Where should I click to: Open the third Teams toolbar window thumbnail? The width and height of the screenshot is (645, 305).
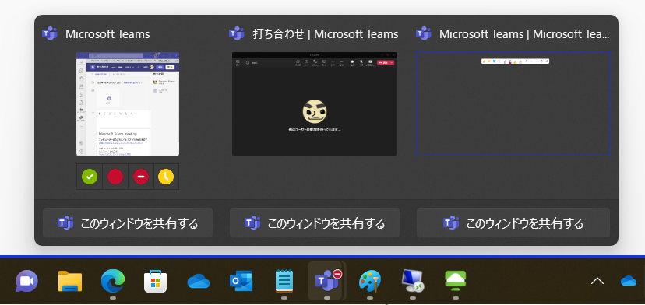pos(513,103)
